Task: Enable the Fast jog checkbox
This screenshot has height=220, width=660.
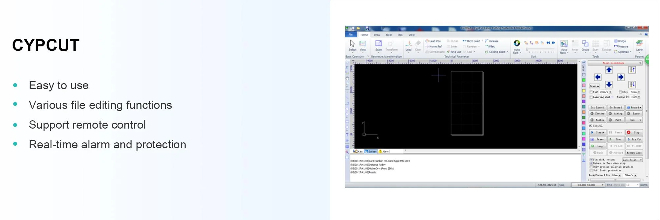Action: tap(591, 92)
